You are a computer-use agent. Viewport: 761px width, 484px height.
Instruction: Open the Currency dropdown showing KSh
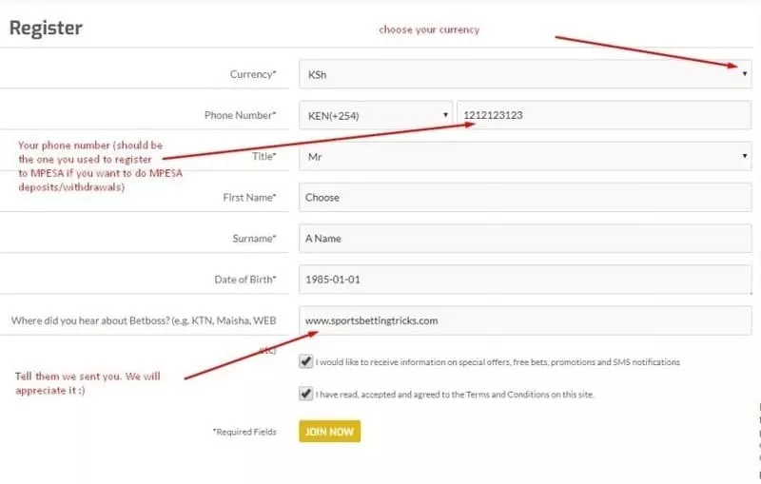pyautogui.click(x=525, y=74)
